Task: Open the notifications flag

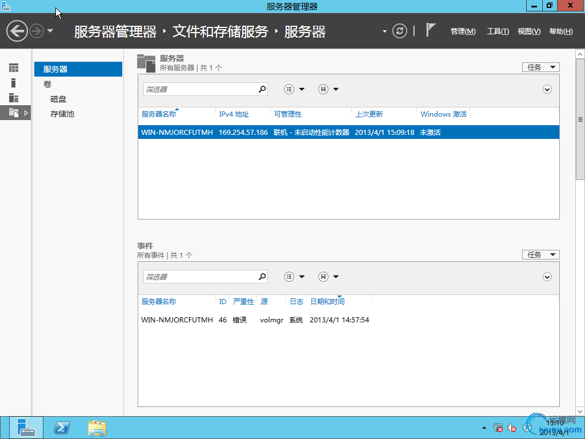Action: point(431,30)
